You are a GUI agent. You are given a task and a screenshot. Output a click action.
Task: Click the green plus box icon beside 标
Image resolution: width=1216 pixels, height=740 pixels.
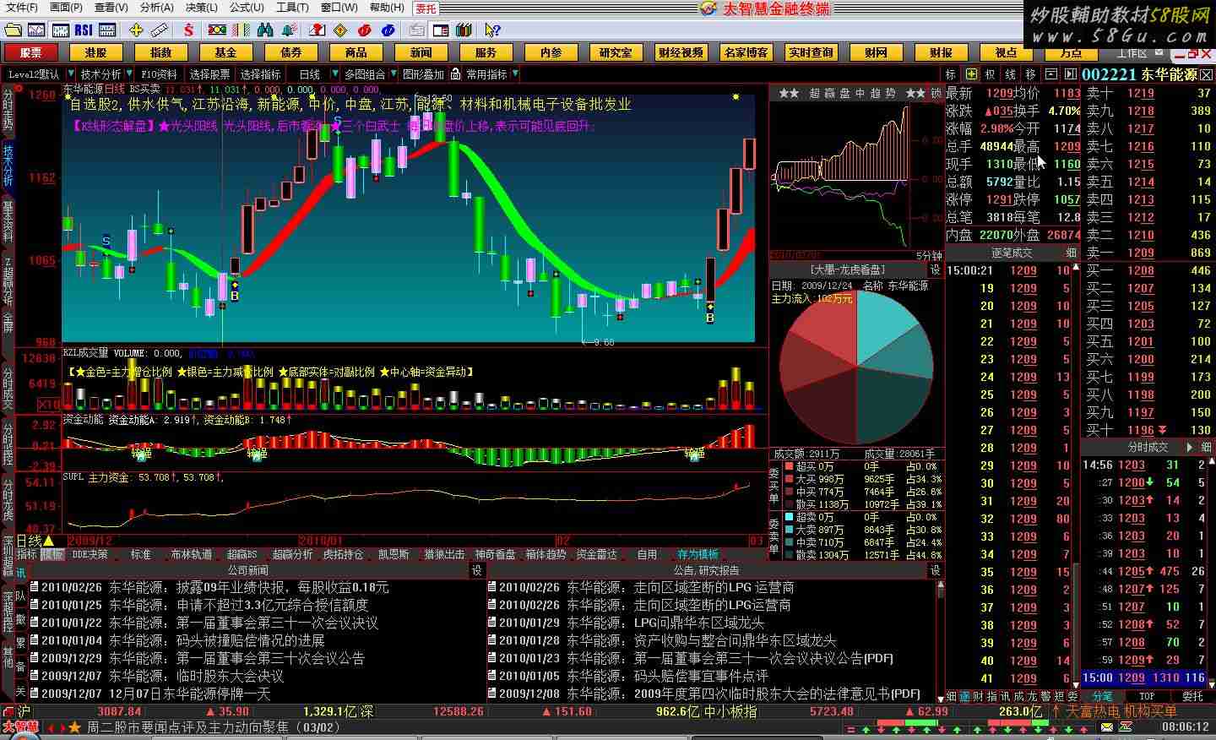pos(972,74)
